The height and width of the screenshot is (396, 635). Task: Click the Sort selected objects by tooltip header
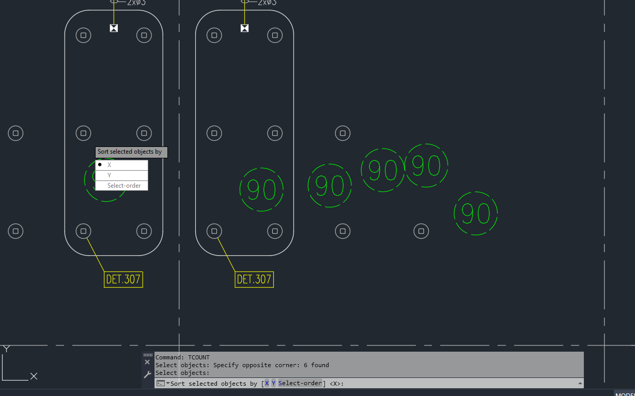coord(131,152)
